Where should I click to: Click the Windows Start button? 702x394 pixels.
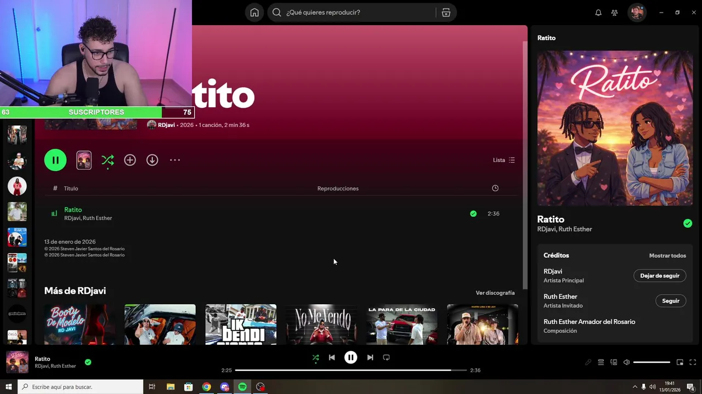click(8, 387)
